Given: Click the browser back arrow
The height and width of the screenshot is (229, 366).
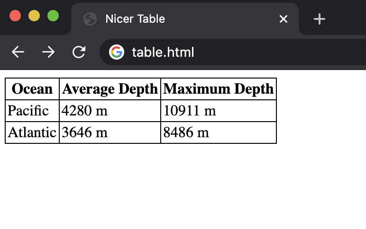Looking at the screenshot, I should (x=18, y=52).
